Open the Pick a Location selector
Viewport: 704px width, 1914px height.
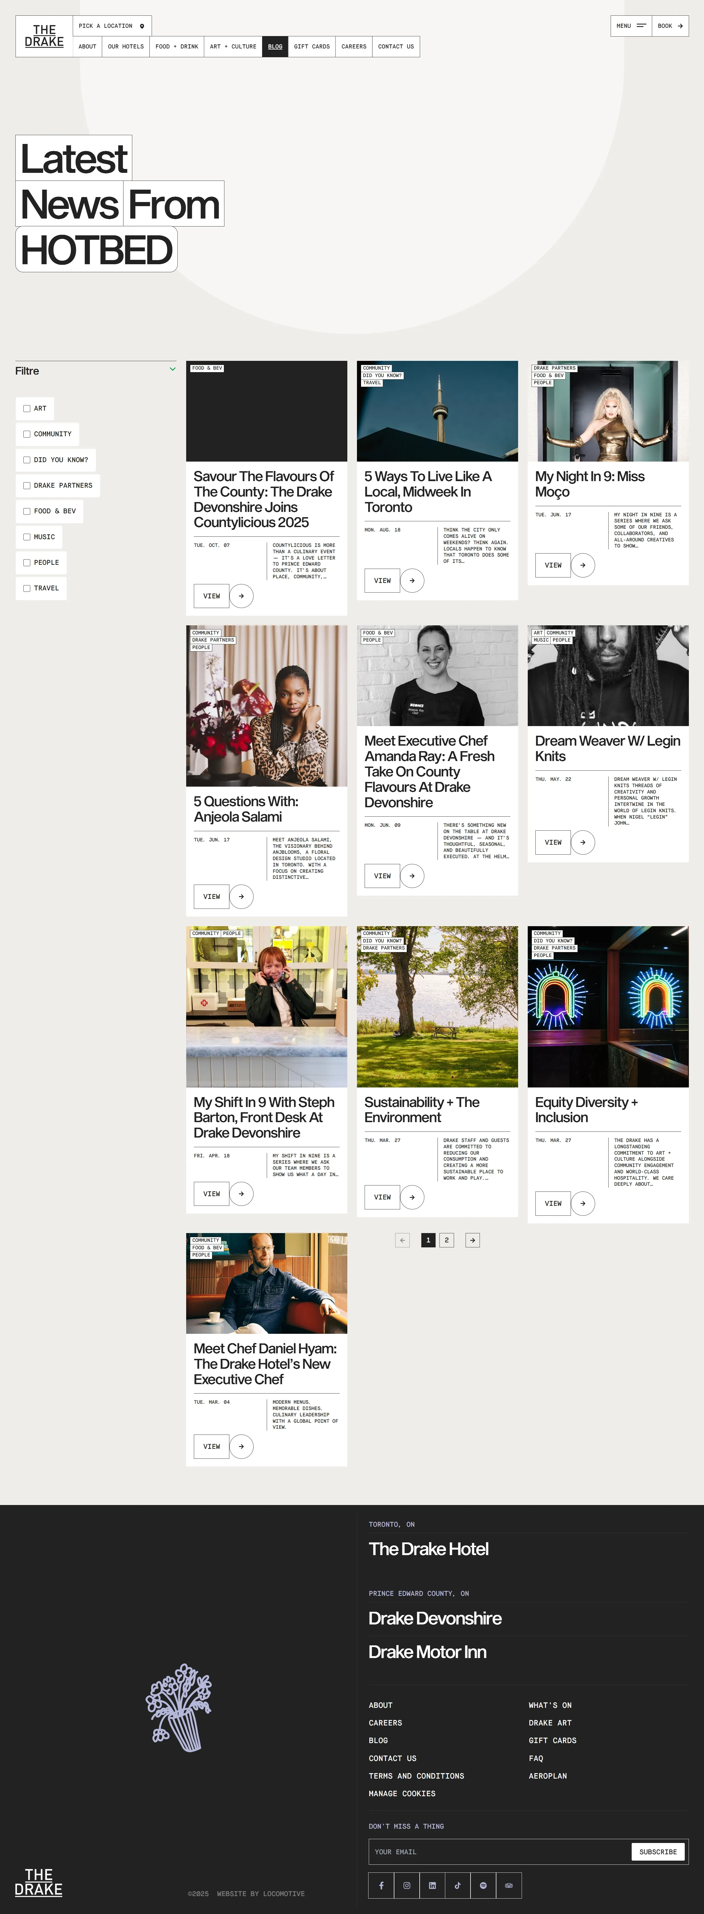click(x=112, y=26)
